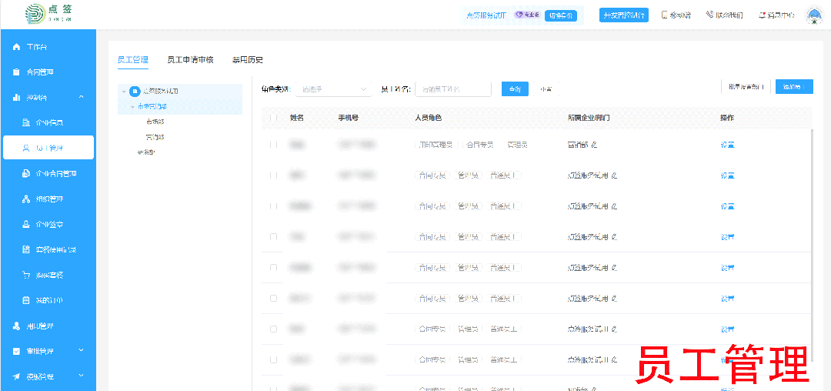Tick the fourth employee row's checkbox
This screenshot has height=391, width=831.
[273, 237]
